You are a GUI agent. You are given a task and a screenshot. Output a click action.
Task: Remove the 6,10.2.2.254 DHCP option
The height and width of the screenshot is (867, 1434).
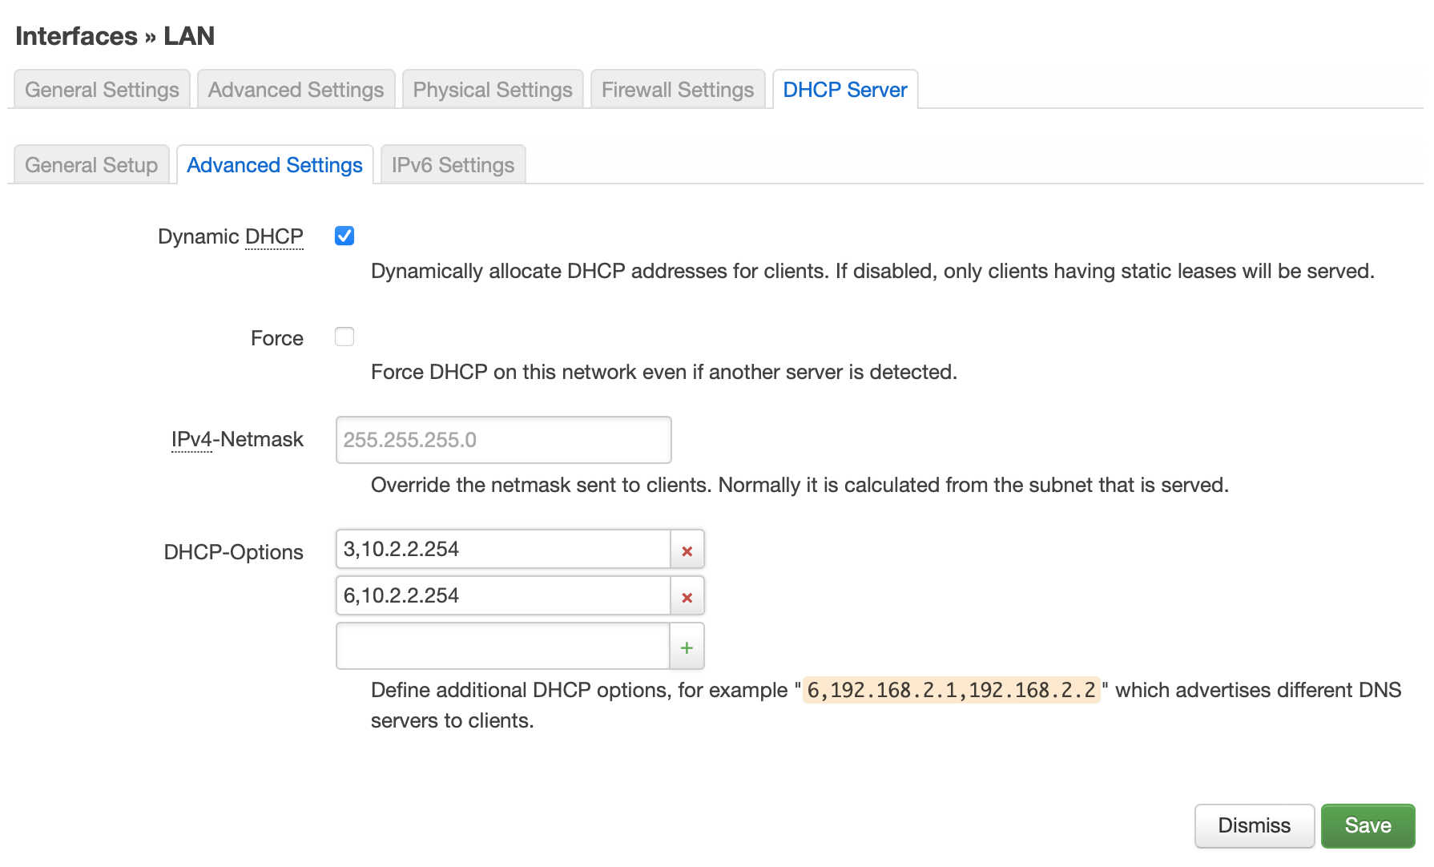point(687,597)
